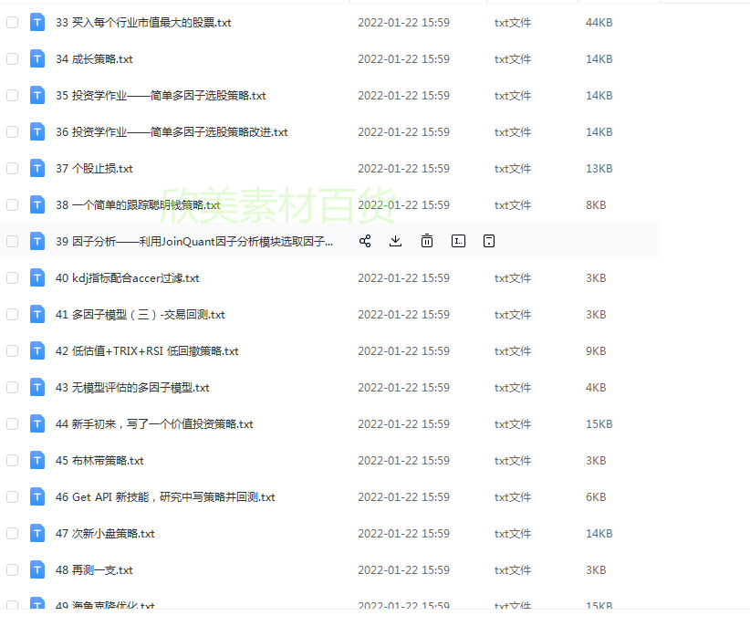
Task: Click the last action icon on row 39
Action: 489,241
